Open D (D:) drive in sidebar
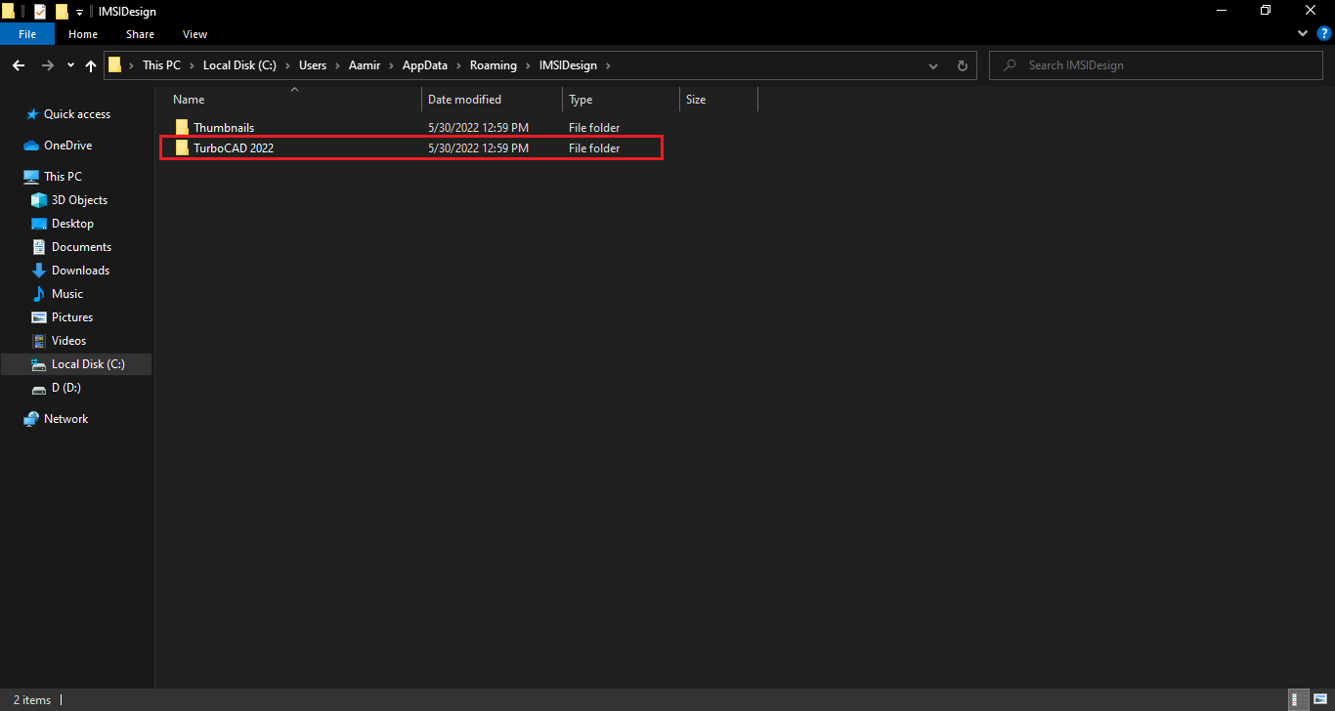Image resolution: width=1335 pixels, height=711 pixels. [66, 388]
